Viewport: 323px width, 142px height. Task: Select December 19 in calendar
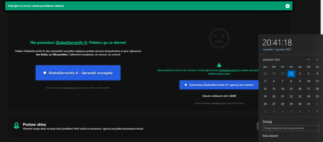point(265,96)
